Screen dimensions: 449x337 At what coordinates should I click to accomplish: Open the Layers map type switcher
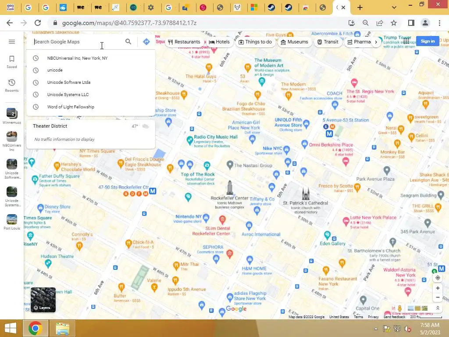pos(43,300)
